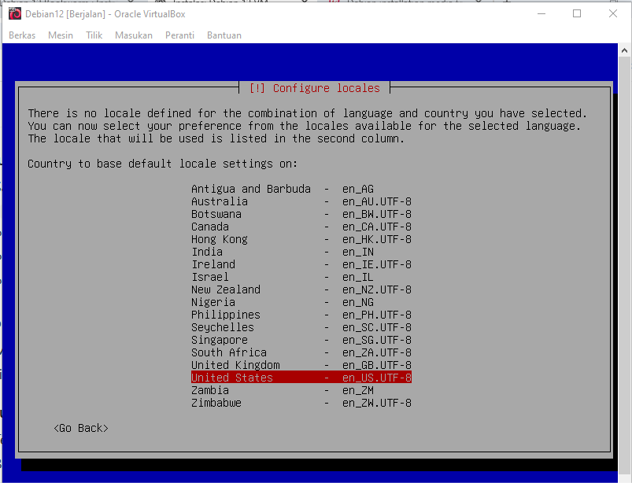Screen dimensions: 632x483
Task: Open the Bantuan menu
Action: [x=224, y=35]
